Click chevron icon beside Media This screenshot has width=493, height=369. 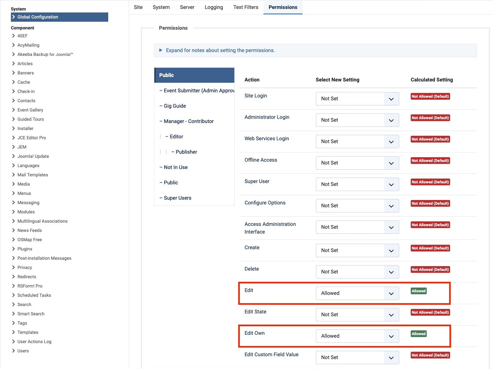[13, 184]
